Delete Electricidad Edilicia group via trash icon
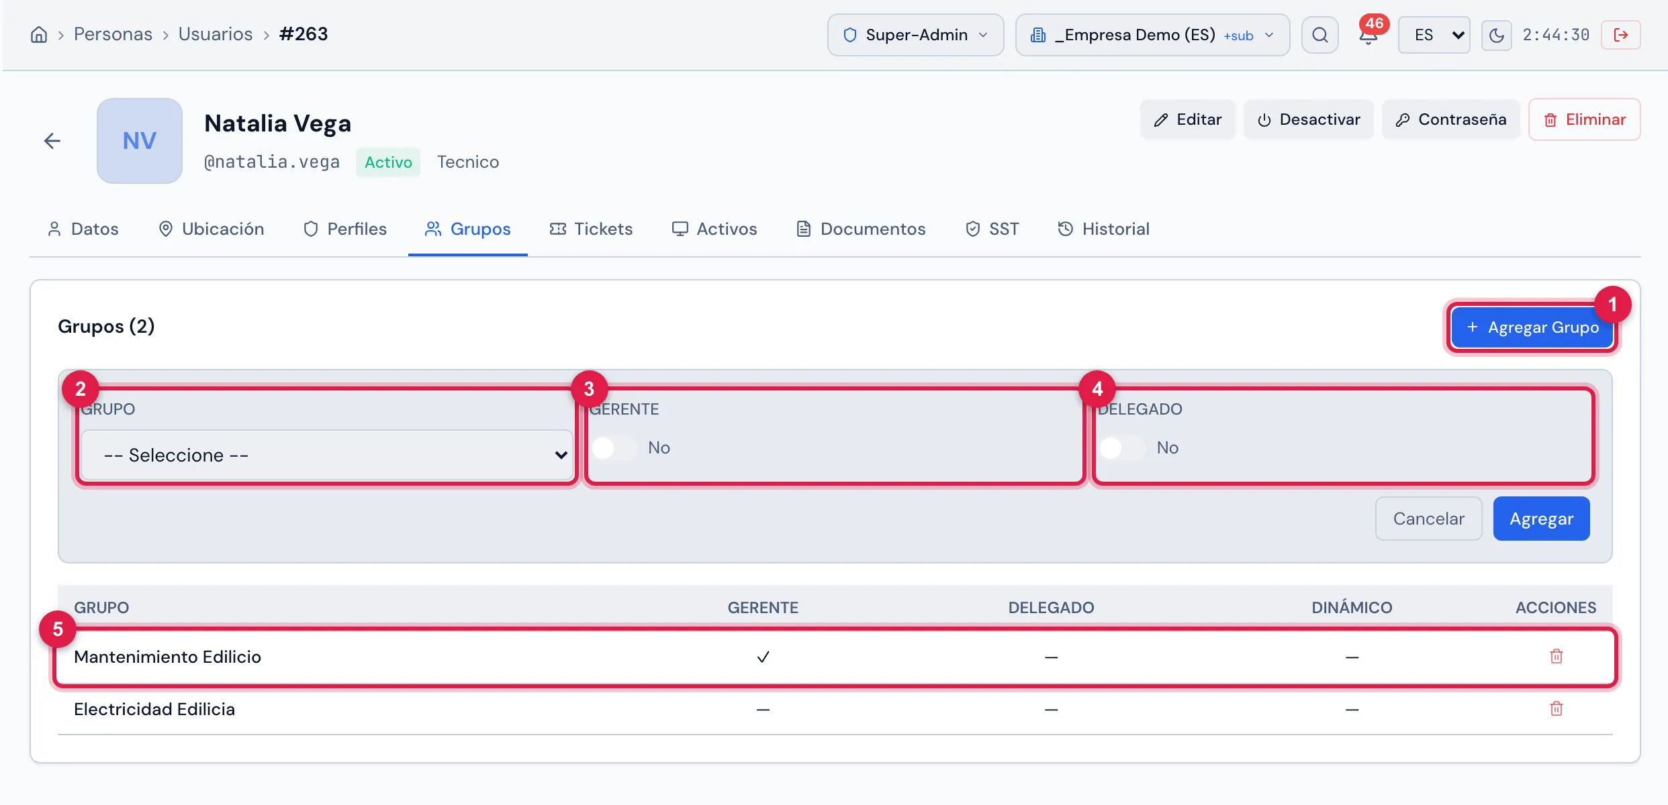1668x805 pixels. pos(1556,708)
